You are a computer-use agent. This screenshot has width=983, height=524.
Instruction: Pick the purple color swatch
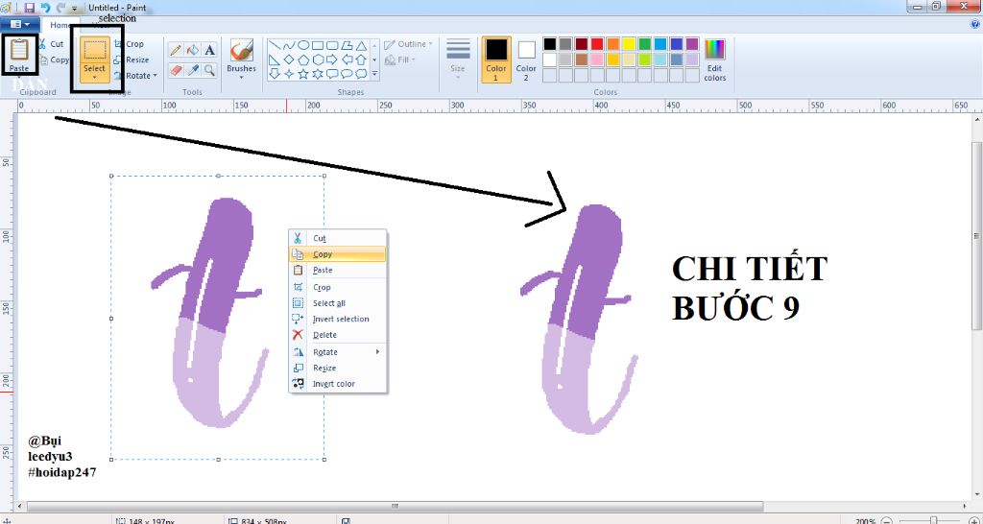tap(692, 44)
